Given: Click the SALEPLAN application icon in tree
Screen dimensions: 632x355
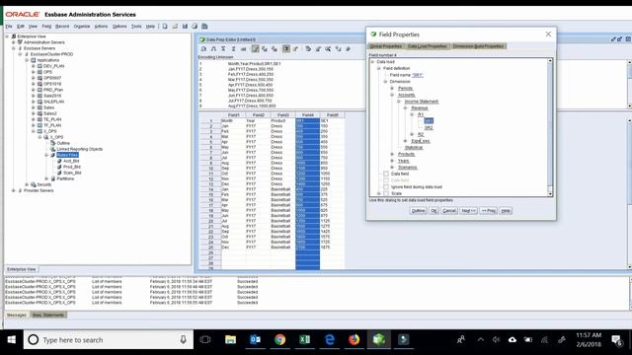Looking at the screenshot, I should (39, 102).
